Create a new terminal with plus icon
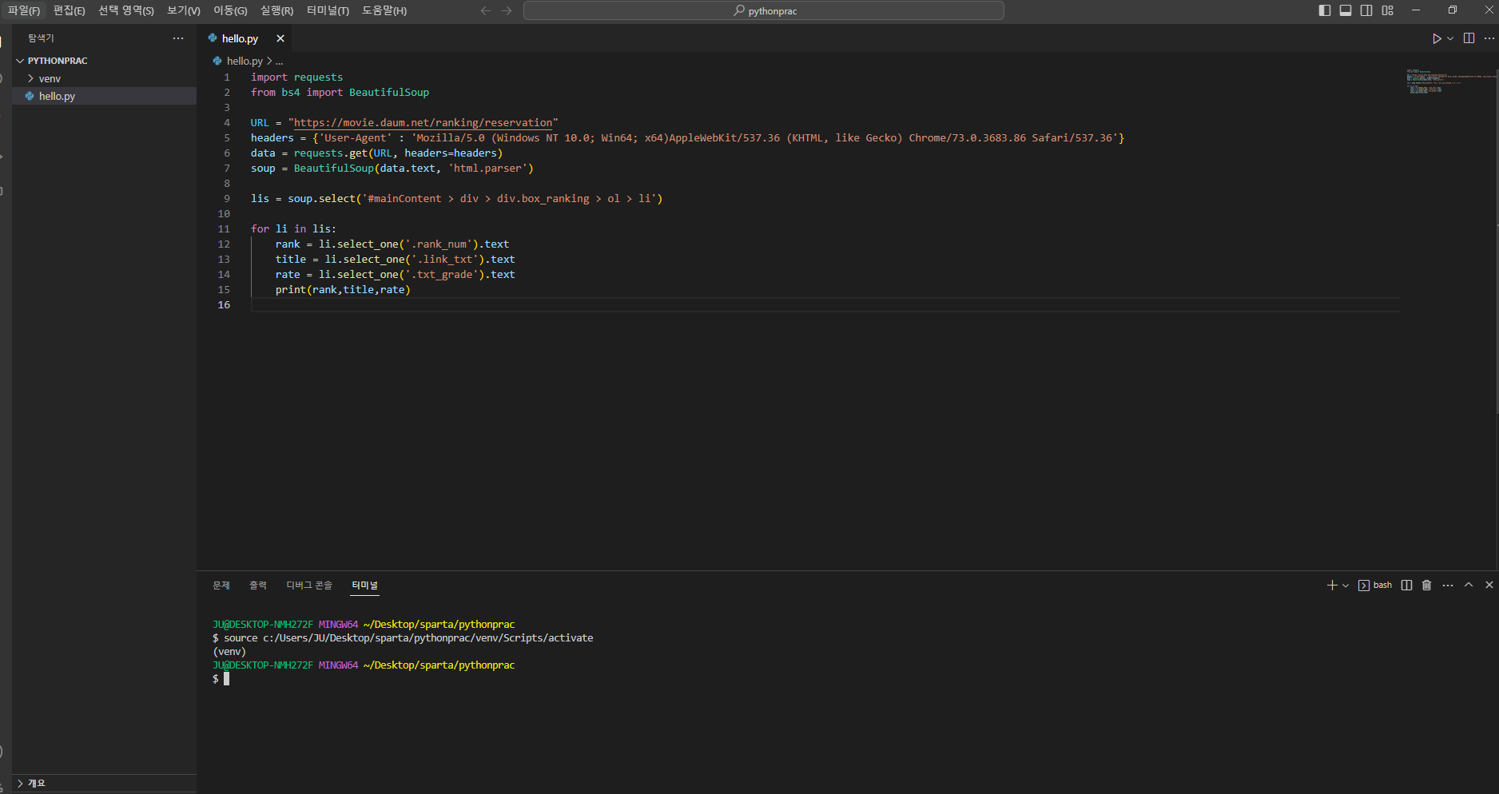Image resolution: width=1499 pixels, height=794 pixels. pos(1332,586)
